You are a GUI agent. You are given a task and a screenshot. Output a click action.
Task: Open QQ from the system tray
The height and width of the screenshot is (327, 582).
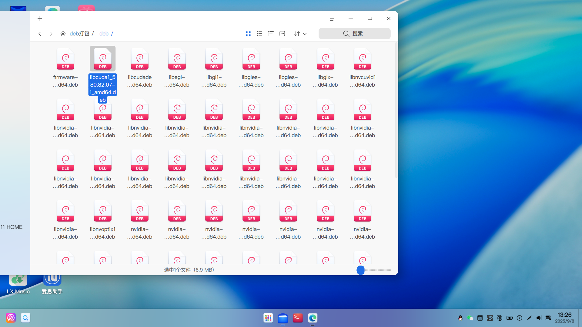pos(460,318)
